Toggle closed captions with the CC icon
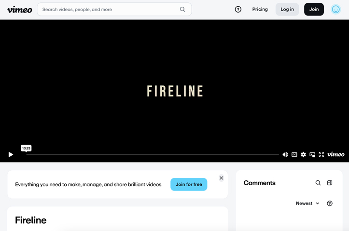The height and width of the screenshot is (231, 349). coord(294,154)
